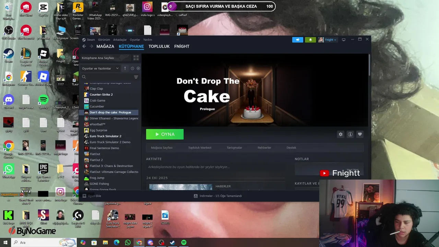The image size is (439, 247).
Task: Open the Epic Games Launcher desktop shortcut
Action: (x=43, y=173)
